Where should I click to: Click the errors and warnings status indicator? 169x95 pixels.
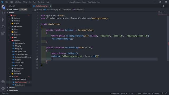coord(5,93)
